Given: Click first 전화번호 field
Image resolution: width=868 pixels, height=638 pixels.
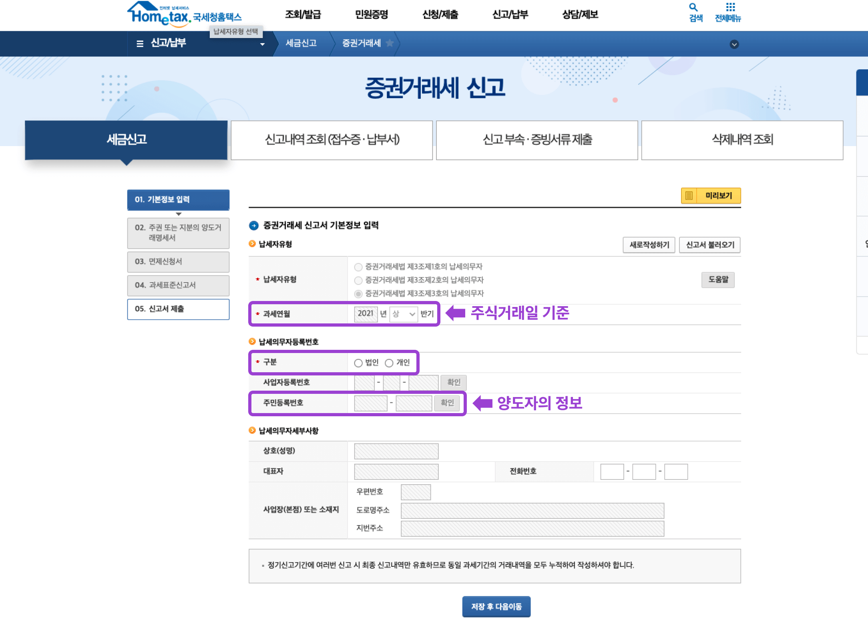Looking at the screenshot, I should tap(612, 472).
